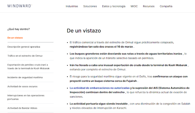Open the Datos y tecnología menu
This screenshot has height=113, width=195.
pyautogui.click(x=114, y=6)
